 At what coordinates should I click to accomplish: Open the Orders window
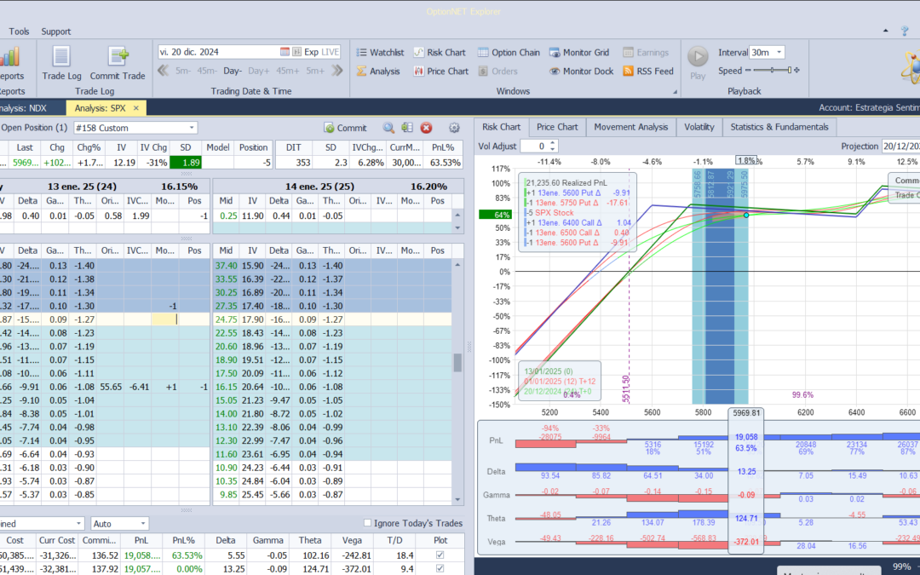(x=497, y=71)
